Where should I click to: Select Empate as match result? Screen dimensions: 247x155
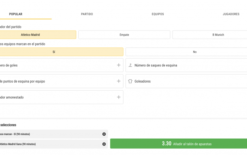(x=124, y=35)
